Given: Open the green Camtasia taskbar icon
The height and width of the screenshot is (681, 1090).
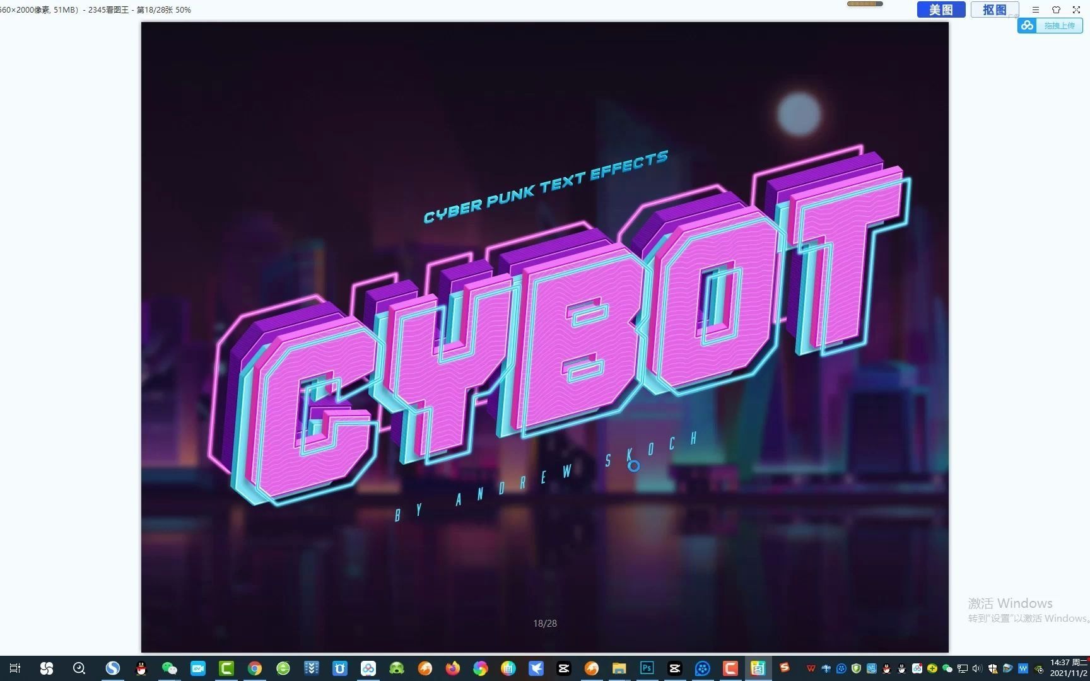Looking at the screenshot, I should (x=226, y=668).
